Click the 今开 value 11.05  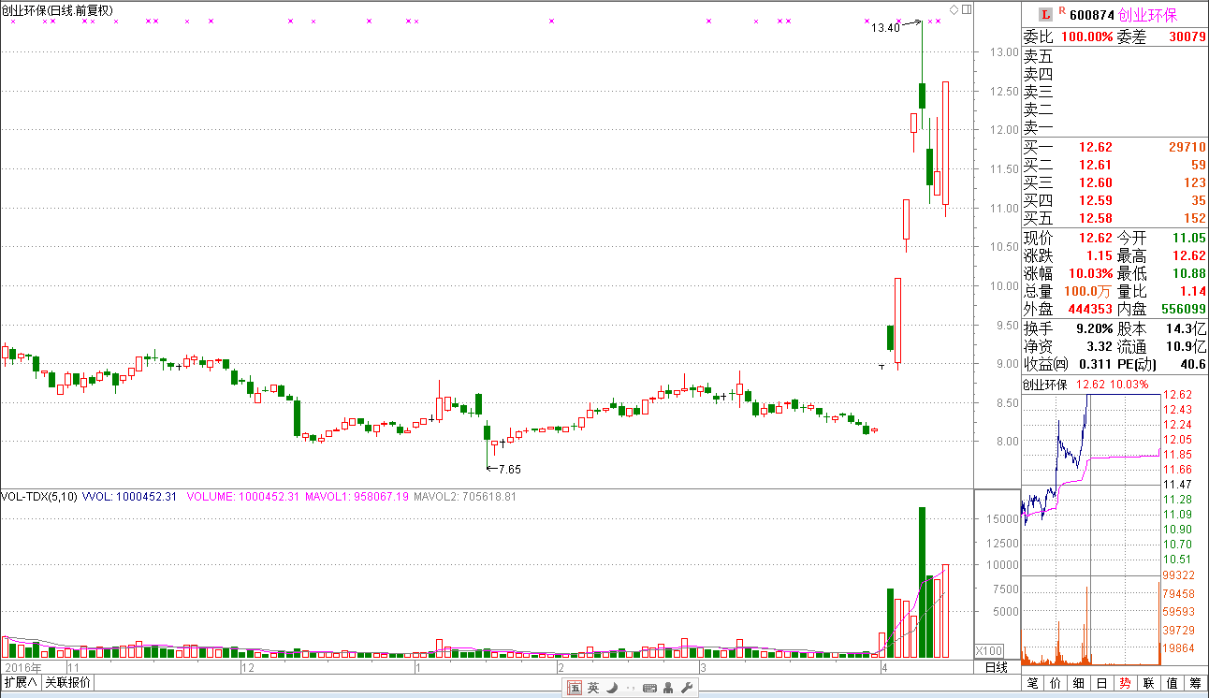click(1189, 239)
